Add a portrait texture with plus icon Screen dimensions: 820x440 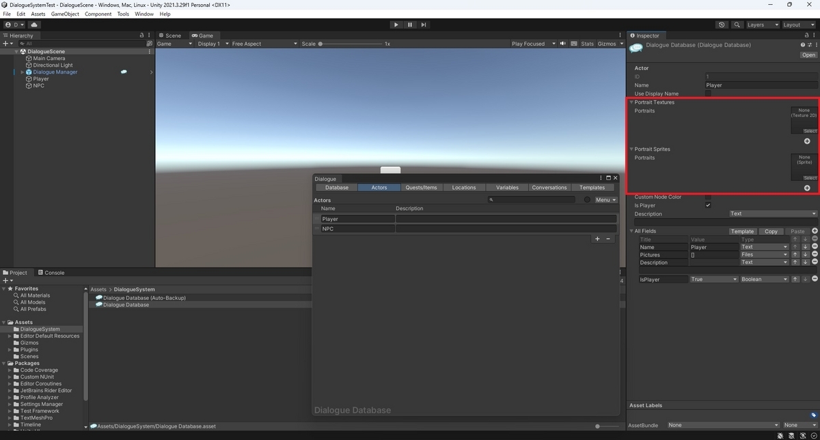807,141
